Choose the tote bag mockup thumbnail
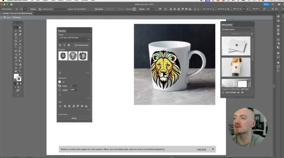Screen dimensions: 284x158 point(236,67)
